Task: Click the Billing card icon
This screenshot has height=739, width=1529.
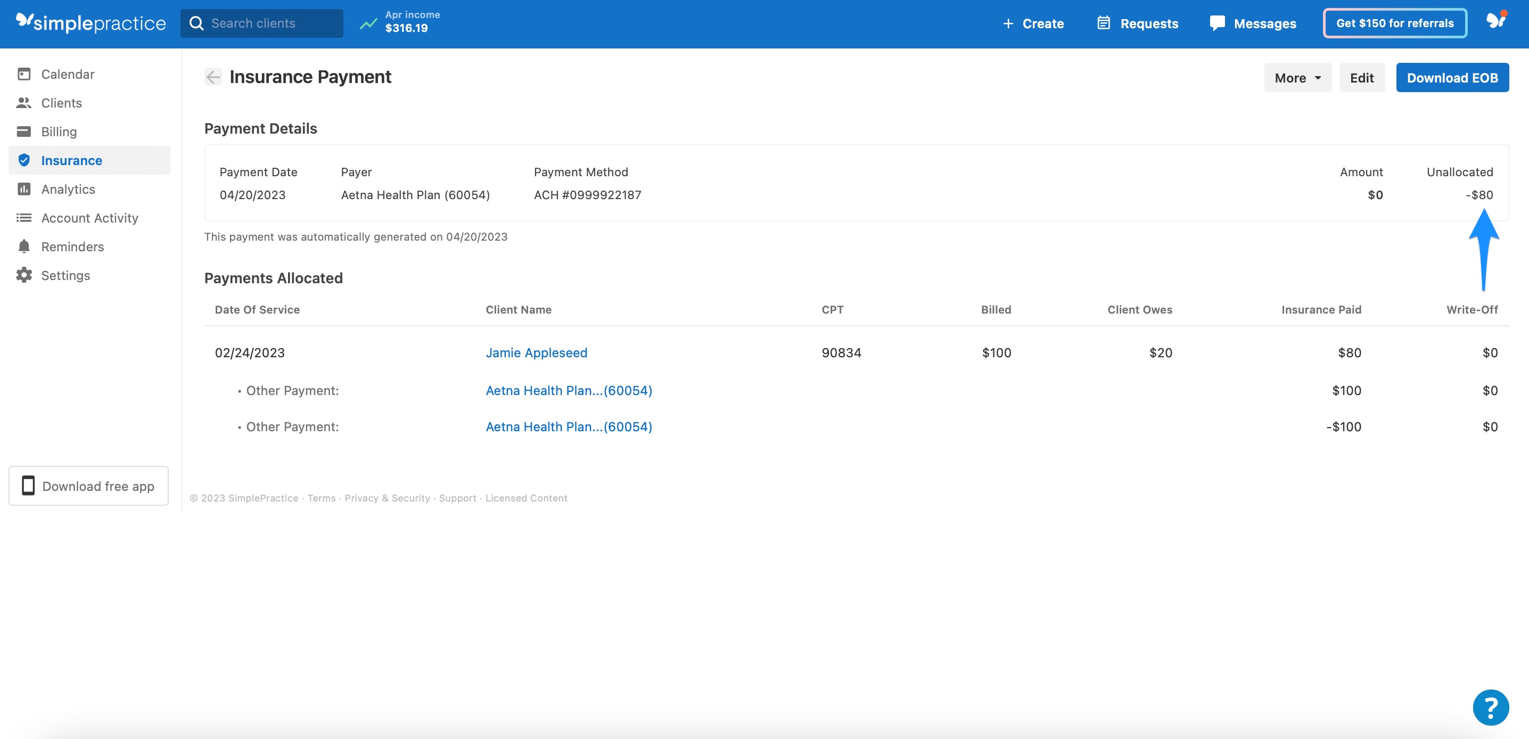Action: coord(24,131)
